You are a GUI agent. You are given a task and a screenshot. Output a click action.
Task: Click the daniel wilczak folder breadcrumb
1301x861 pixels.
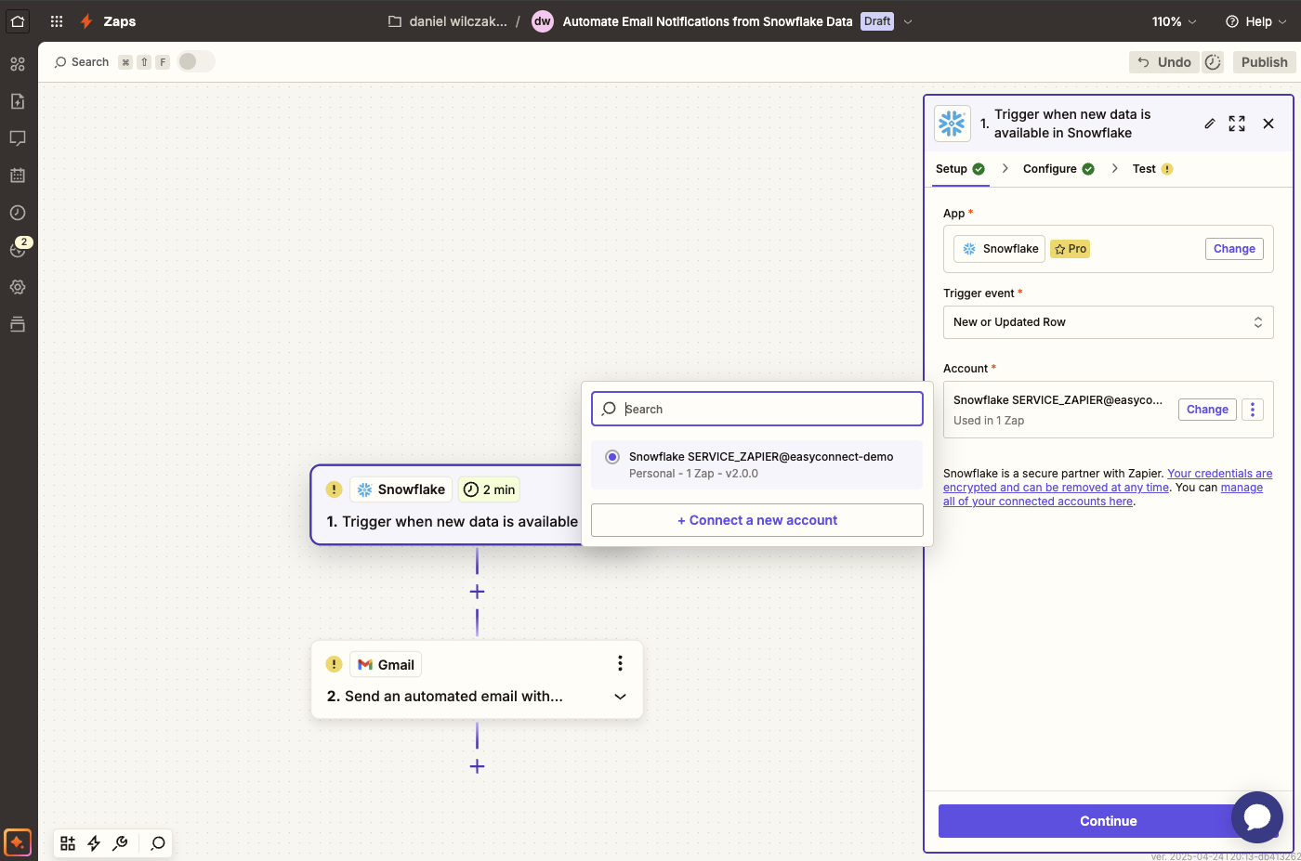[x=458, y=21]
